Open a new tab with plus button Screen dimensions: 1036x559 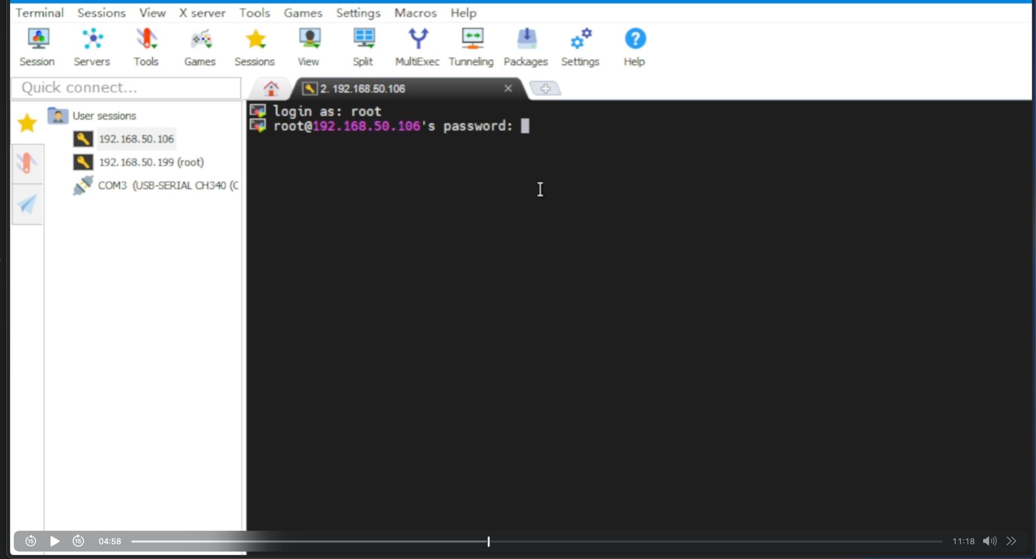coord(545,88)
